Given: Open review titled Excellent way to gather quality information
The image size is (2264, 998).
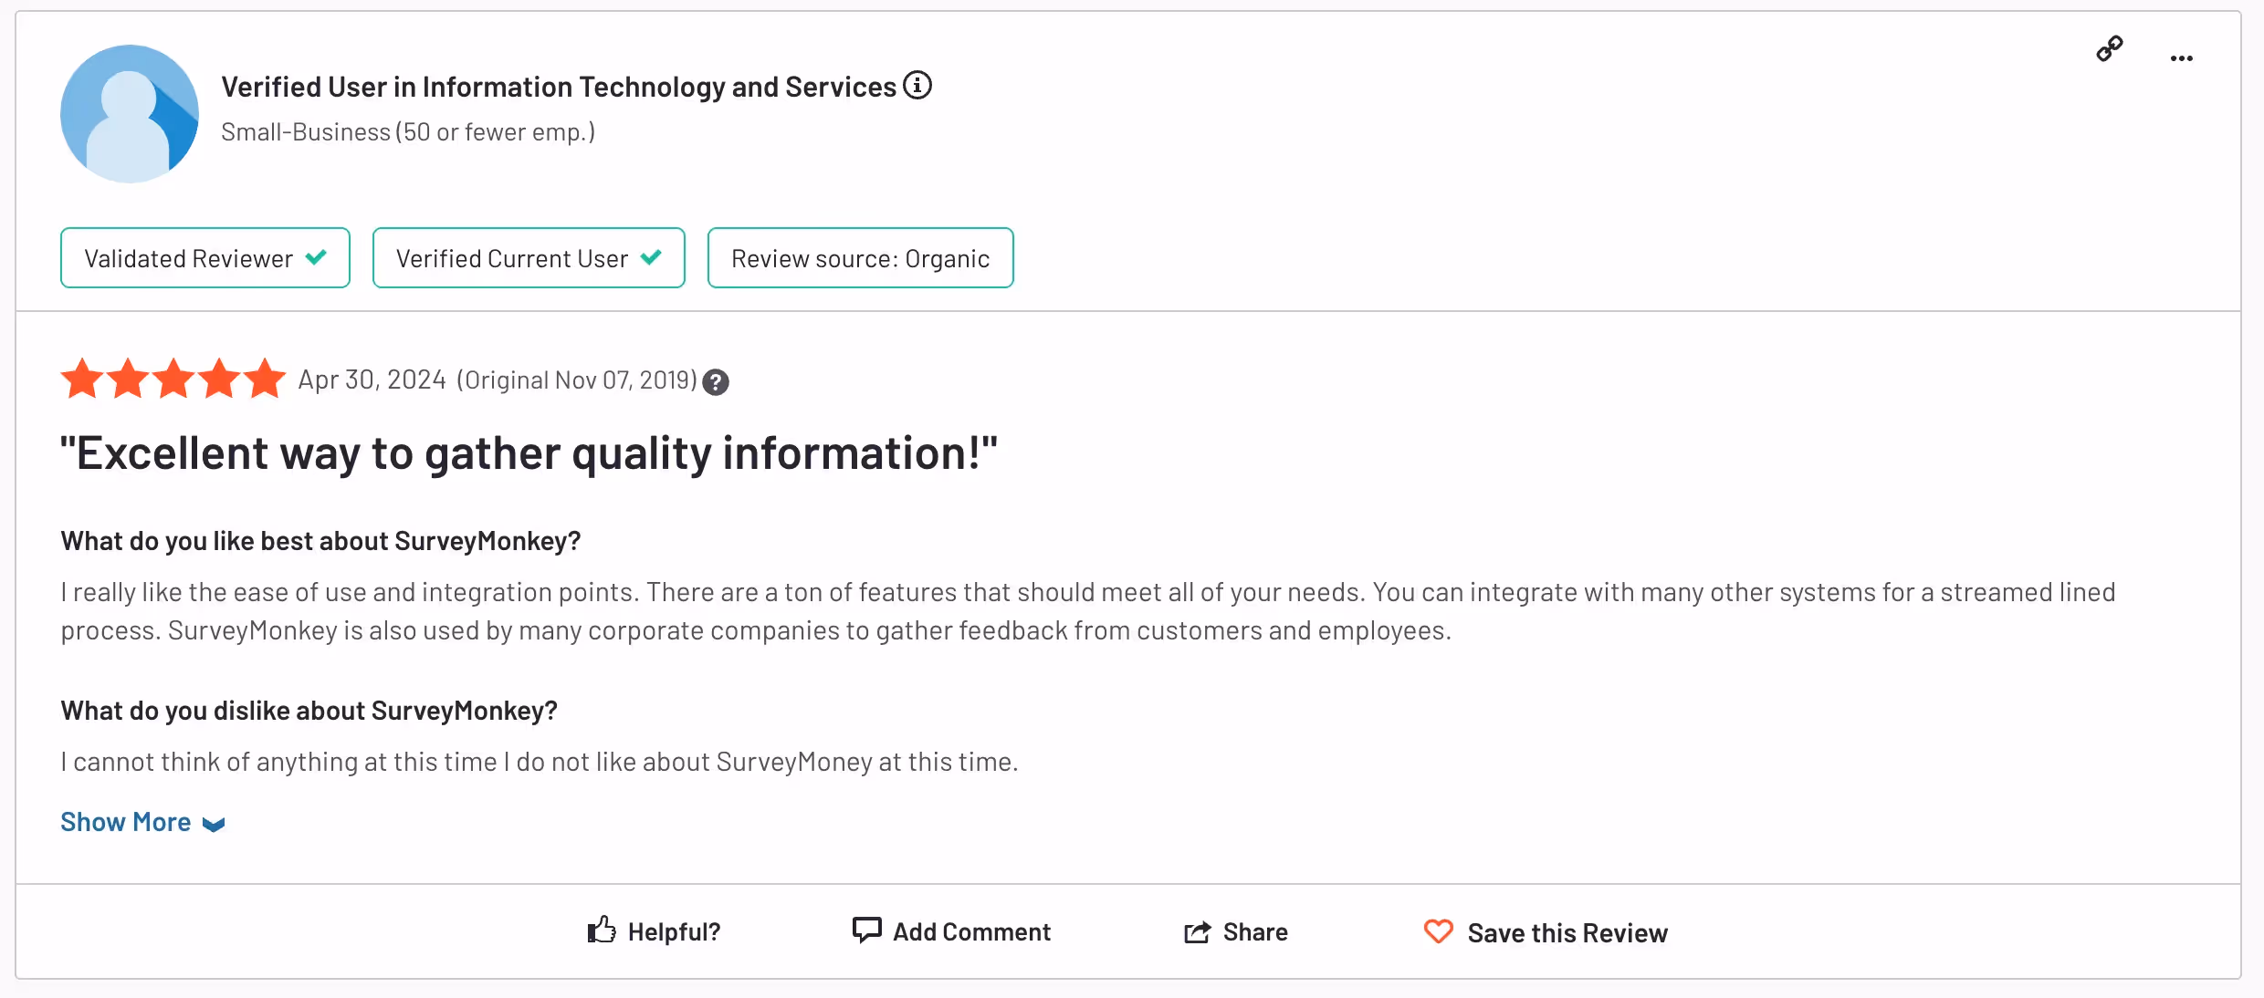Looking at the screenshot, I should pyautogui.click(x=529, y=453).
